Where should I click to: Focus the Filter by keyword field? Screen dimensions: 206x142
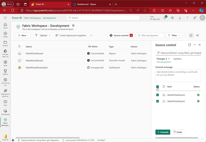150,35
